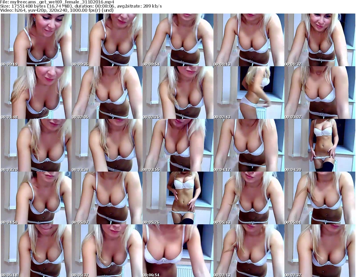Screen dimensions: 356x277
Task: Click the .mp4 file name in the header
Action: [62, 2]
